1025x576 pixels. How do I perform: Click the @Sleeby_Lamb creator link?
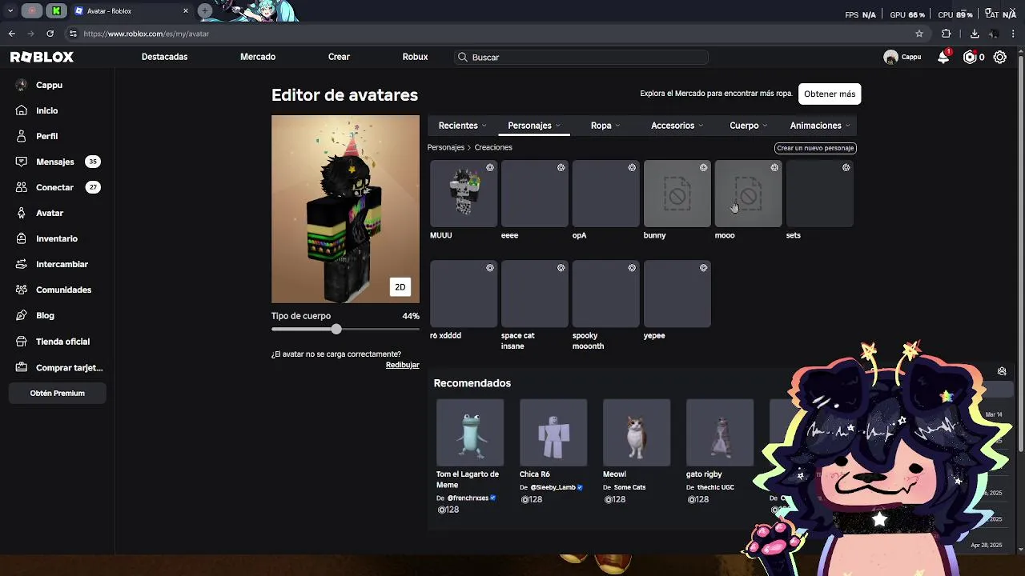[553, 487]
